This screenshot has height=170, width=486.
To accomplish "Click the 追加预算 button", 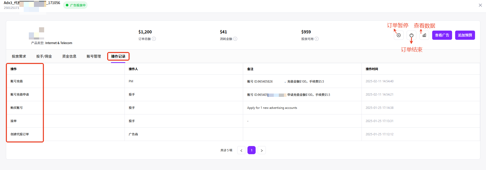I will point(465,35).
